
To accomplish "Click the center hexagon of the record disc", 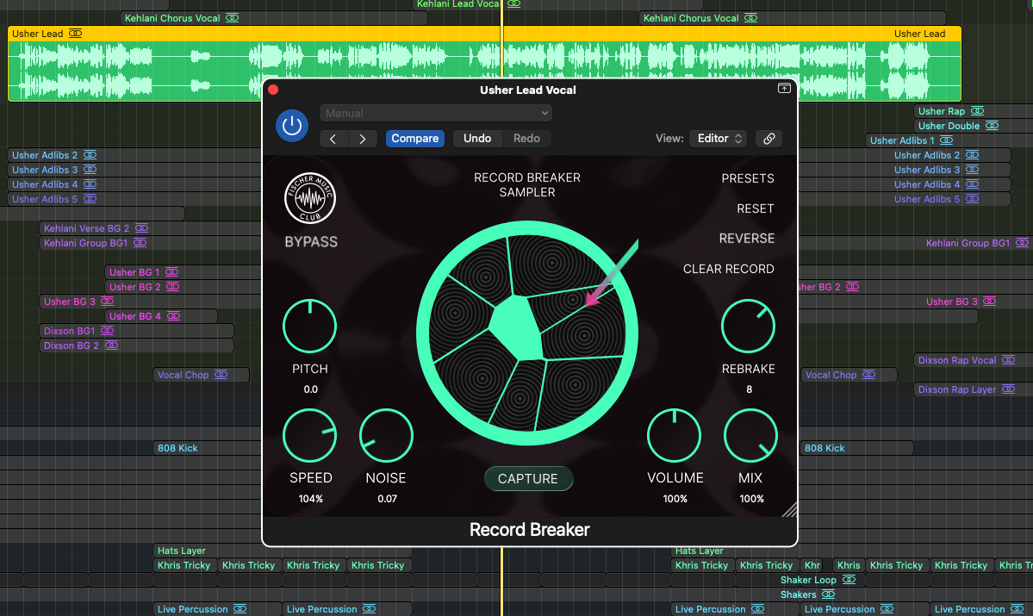I will [x=517, y=327].
